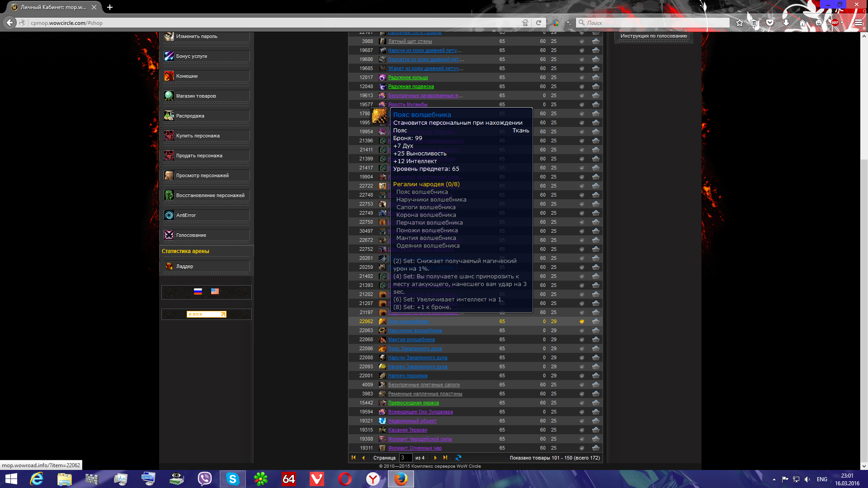Open Магазин товаров in sidebar menu

coord(196,96)
